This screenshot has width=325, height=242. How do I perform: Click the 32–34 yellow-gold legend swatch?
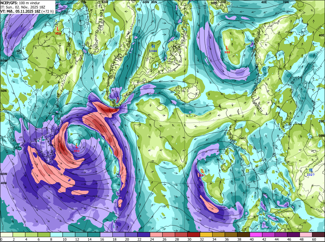click(206, 235)
